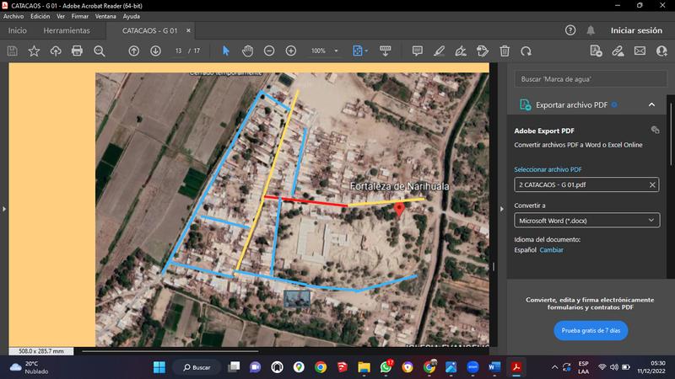This screenshot has height=379, width=675.
Task: Click the share with others person icon
Action: [x=661, y=51]
